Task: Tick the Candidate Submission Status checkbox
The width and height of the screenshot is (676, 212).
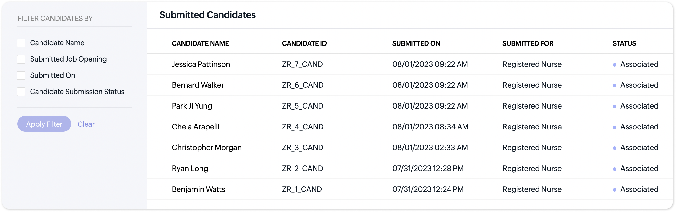Action: (21, 92)
